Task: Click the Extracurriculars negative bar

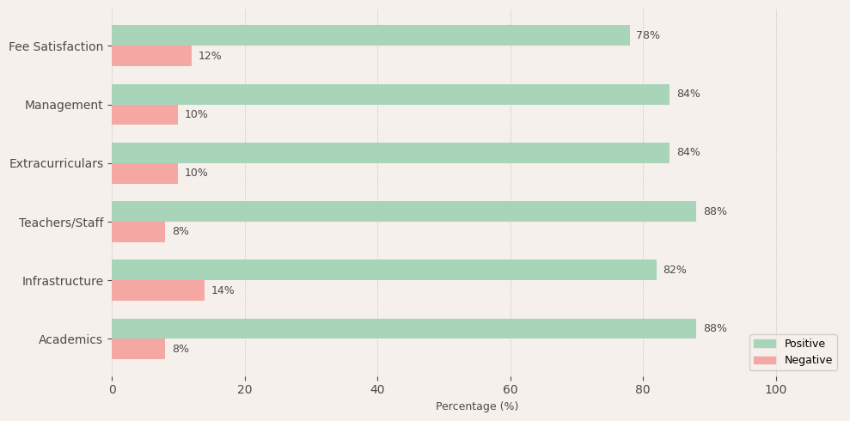Action: pos(144,174)
